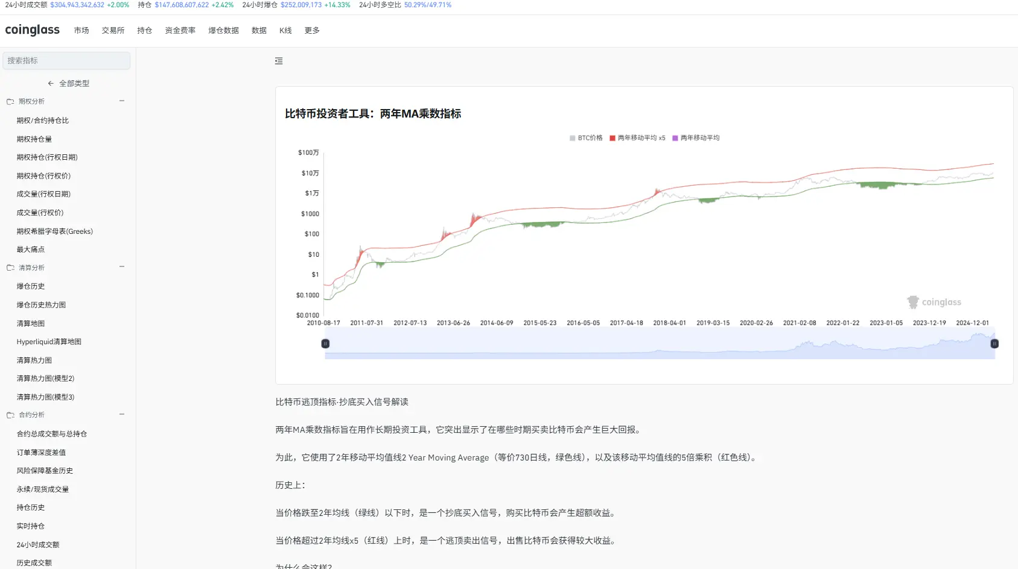This screenshot has height=569, width=1018.
Task: Open 爆仓历史热力图 page
Action: [x=41, y=305]
